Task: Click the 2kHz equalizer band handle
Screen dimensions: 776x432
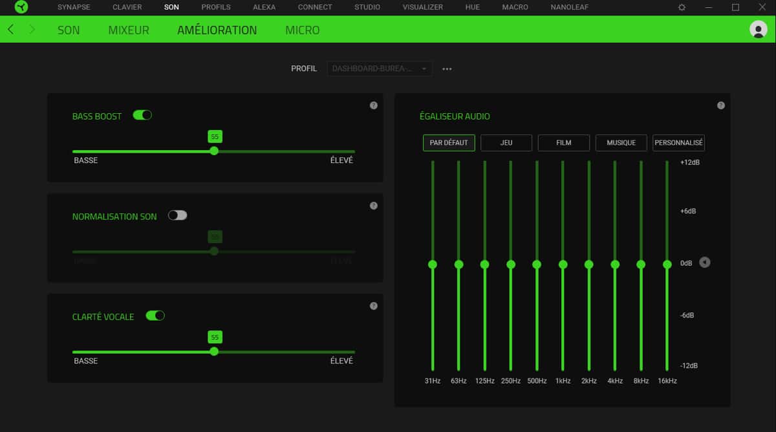Action: [x=588, y=264]
